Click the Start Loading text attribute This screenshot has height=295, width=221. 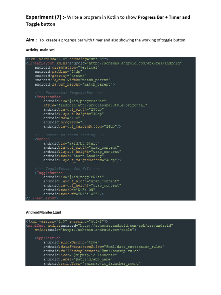[x=73, y=156]
